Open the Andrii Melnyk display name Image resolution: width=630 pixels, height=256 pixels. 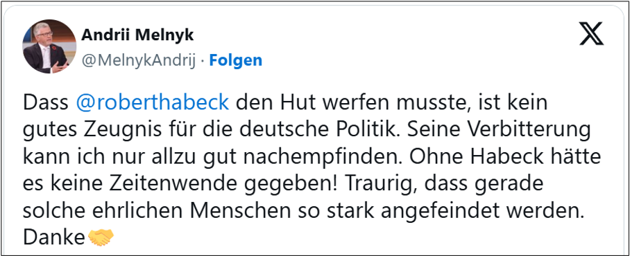click(x=137, y=35)
